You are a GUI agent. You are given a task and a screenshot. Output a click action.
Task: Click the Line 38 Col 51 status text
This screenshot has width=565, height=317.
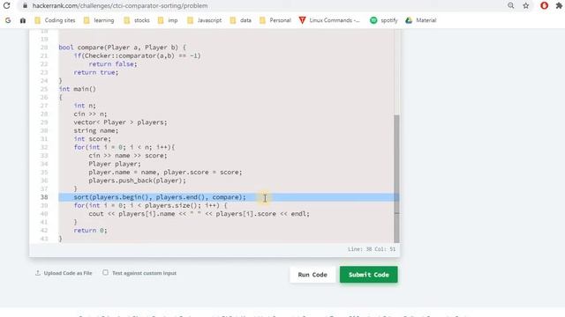[x=372, y=249]
